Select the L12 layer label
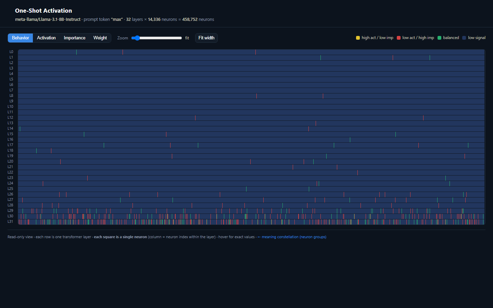 click(10, 118)
